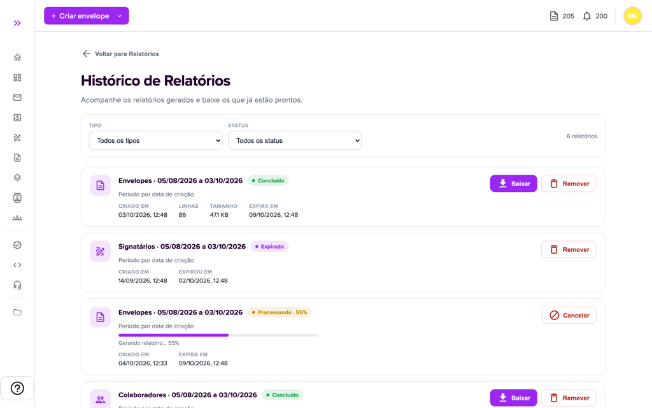Remove the concluded Envelopes report

pyautogui.click(x=569, y=184)
